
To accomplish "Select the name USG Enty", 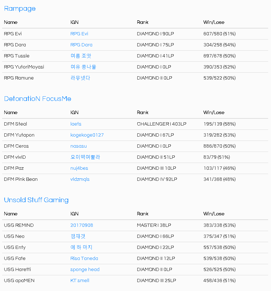I will coord(15,247).
